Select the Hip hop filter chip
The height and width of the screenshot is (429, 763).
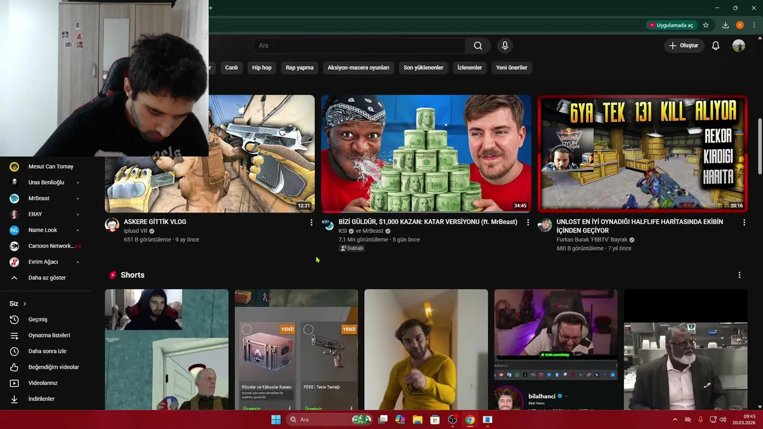(262, 67)
